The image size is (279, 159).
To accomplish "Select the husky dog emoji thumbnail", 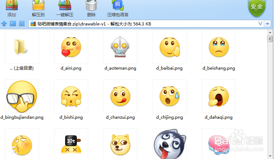I will 170,144.
